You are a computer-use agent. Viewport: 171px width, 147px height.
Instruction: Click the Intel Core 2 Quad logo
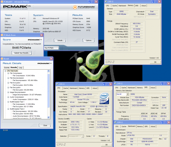point(104,98)
